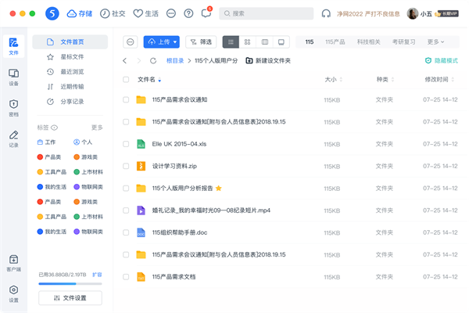Click 更多 next to tags header
Viewport: 469px width, 313px height.
(97, 128)
